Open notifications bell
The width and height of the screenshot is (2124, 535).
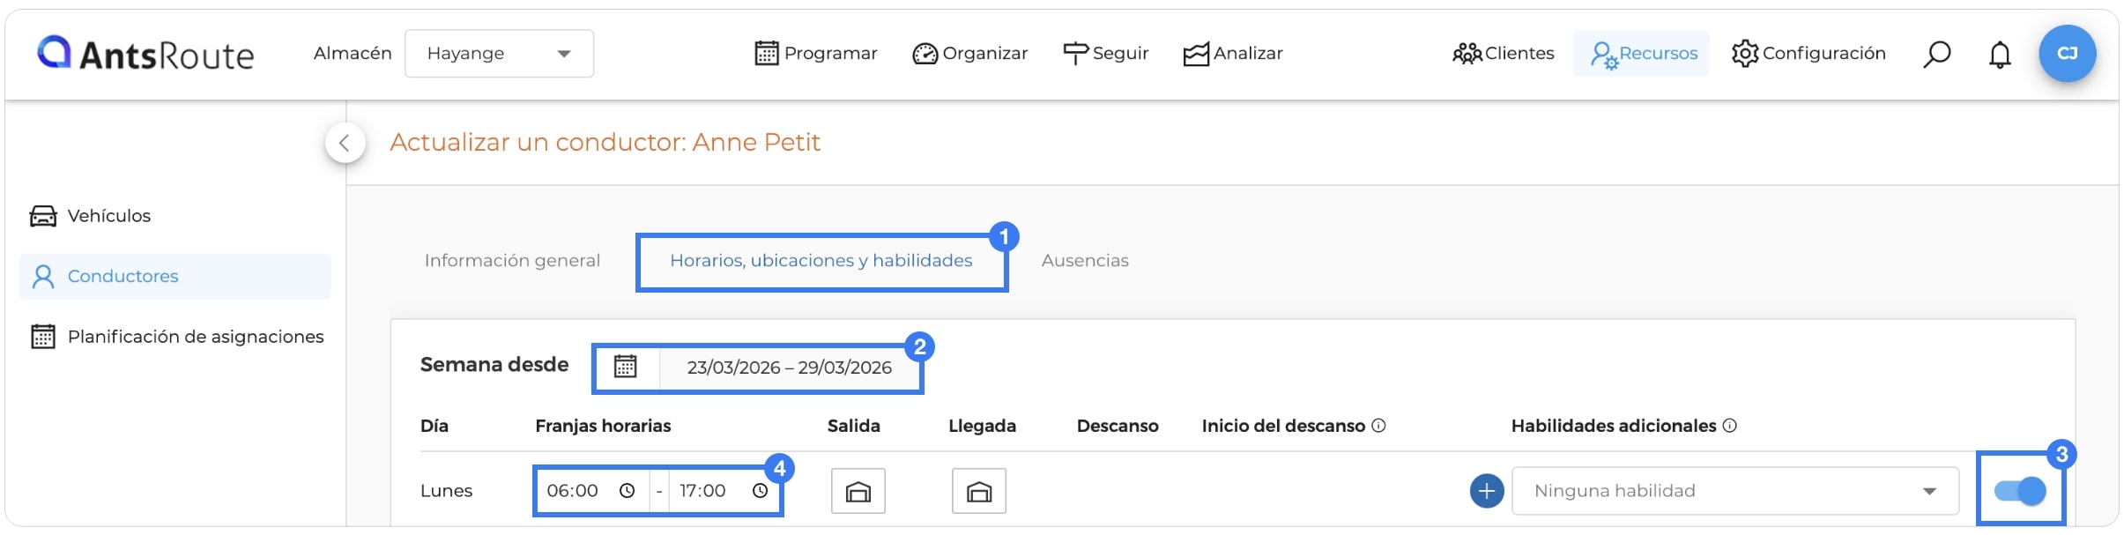pyautogui.click(x=2000, y=55)
